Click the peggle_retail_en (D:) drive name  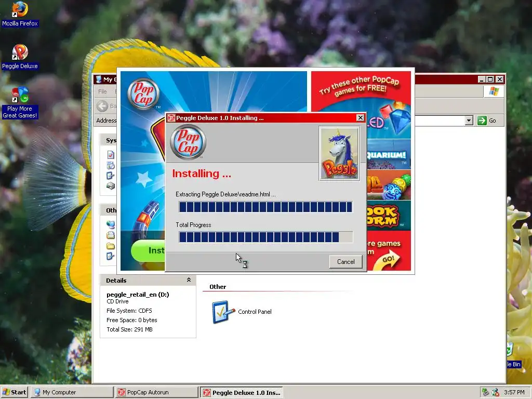138,295
